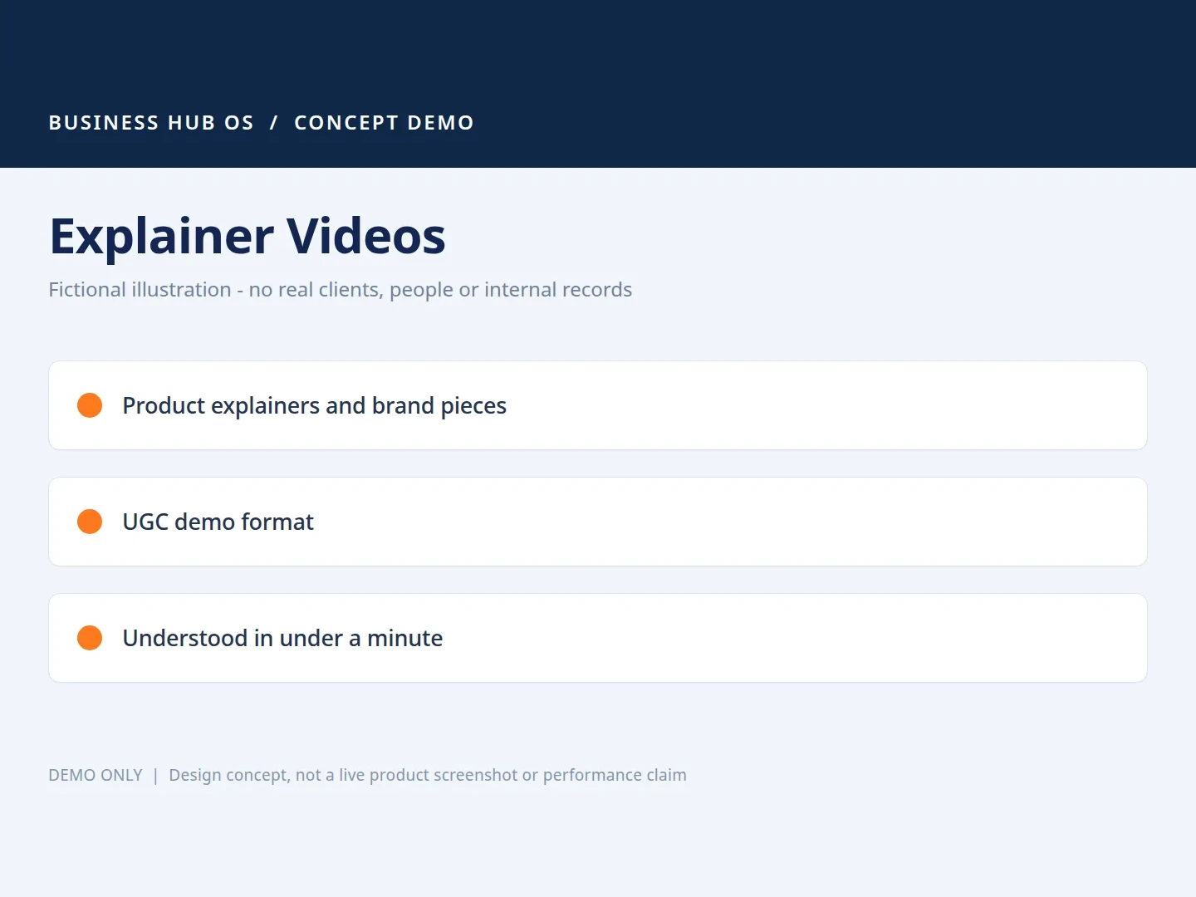Click the 'Fictional illustration' subtitle line
This screenshot has height=897, width=1196.
[341, 290]
